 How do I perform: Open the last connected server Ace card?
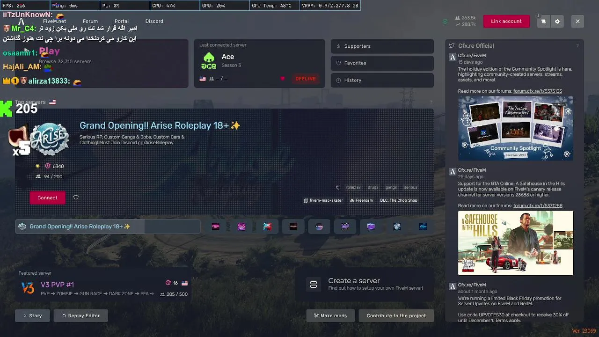pyautogui.click(x=259, y=63)
